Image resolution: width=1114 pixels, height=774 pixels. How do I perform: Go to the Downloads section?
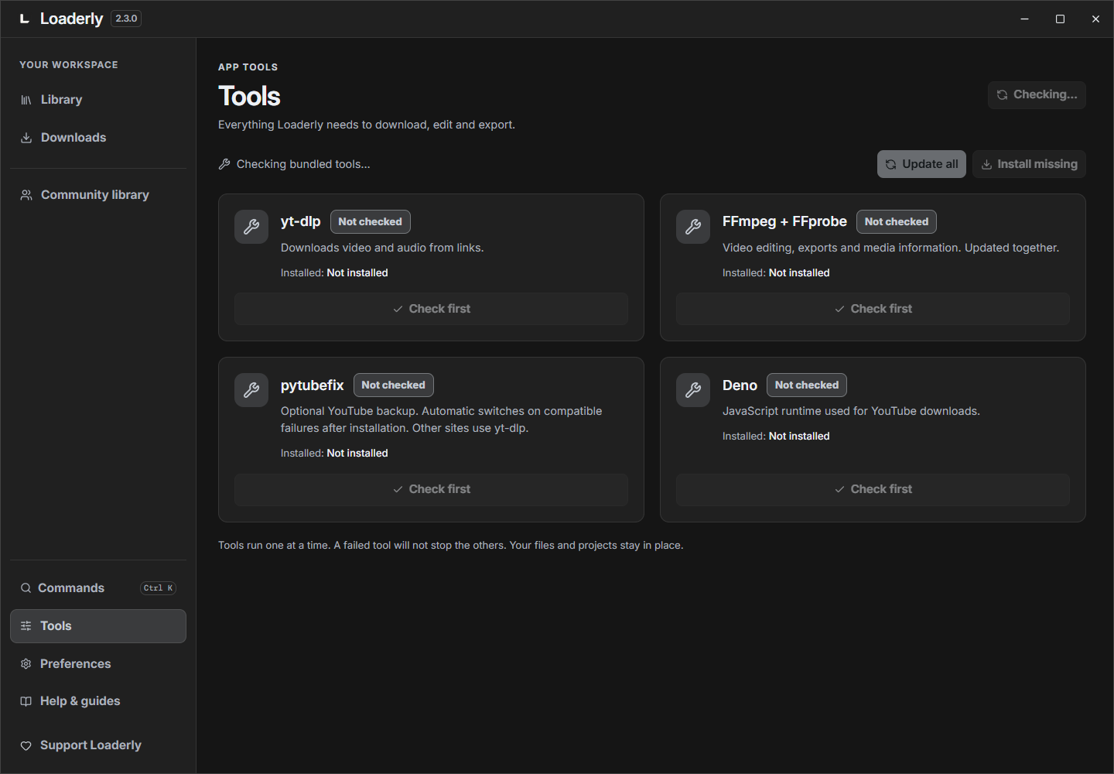click(98, 138)
